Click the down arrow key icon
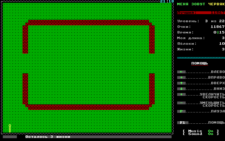This screenshot has width=225, height=141. (181, 89)
